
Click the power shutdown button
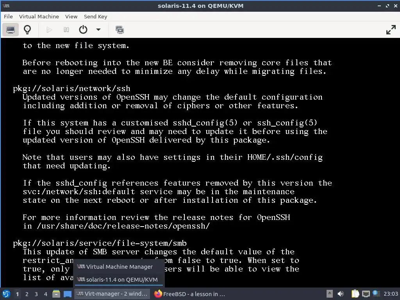tap(83, 30)
